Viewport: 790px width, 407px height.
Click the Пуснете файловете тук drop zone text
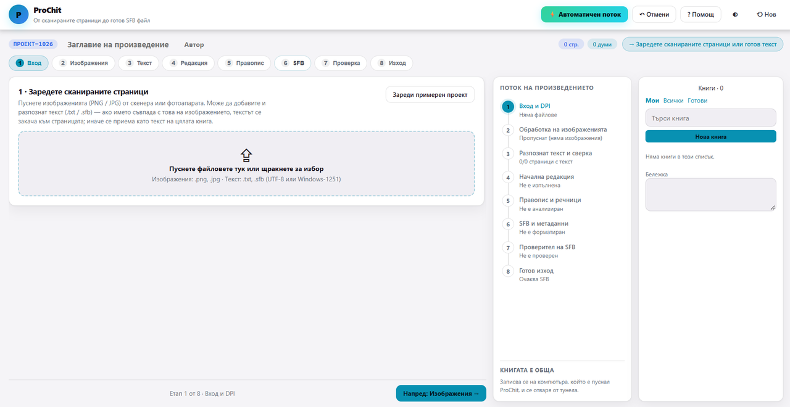point(246,169)
